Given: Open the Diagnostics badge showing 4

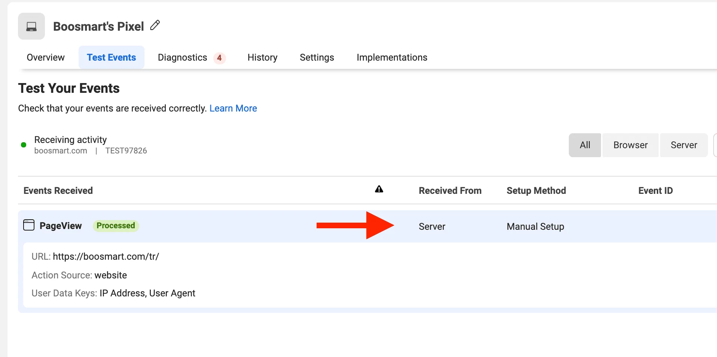Looking at the screenshot, I should (219, 58).
